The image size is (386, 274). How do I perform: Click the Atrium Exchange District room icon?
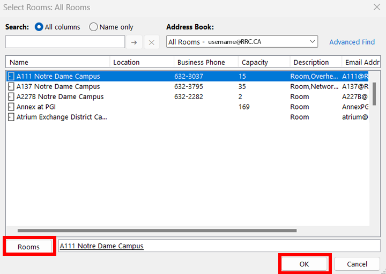pos(11,117)
